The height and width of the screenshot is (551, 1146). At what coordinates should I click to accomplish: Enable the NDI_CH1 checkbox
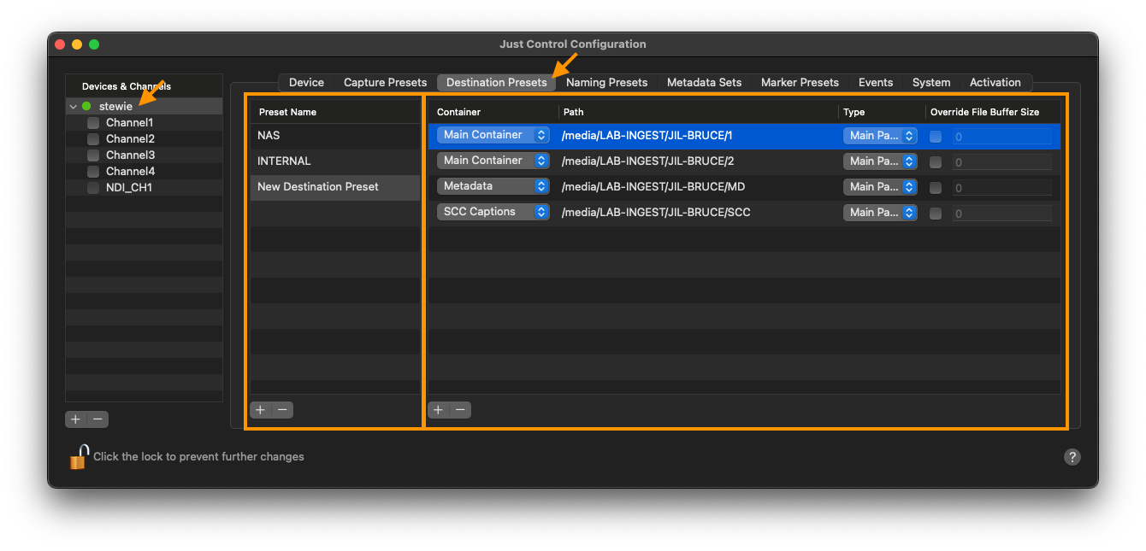tap(93, 188)
